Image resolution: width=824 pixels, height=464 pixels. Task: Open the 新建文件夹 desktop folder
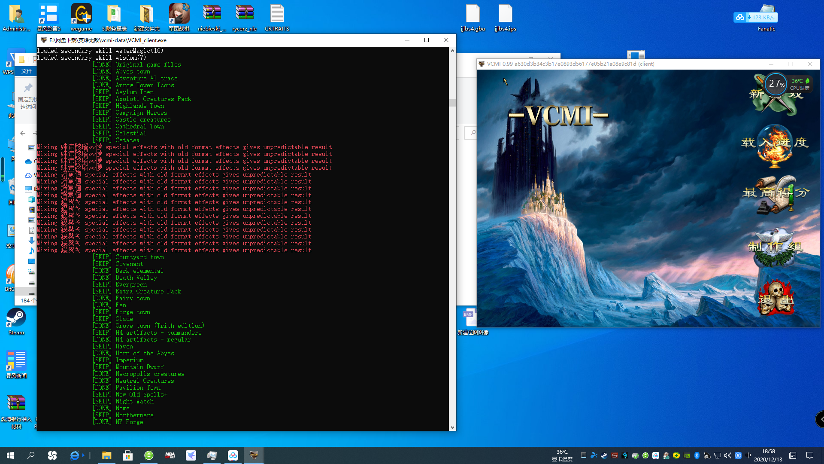pyautogui.click(x=146, y=18)
